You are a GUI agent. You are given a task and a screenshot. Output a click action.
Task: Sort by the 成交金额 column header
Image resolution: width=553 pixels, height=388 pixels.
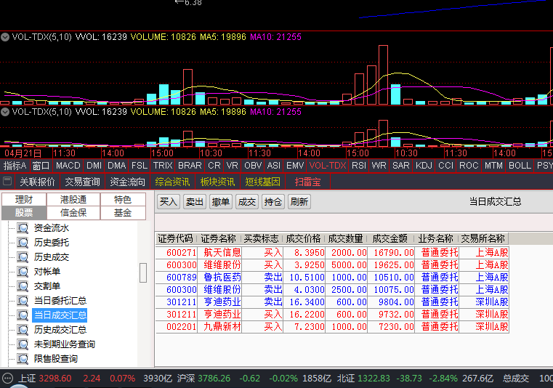pyautogui.click(x=390, y=239)
